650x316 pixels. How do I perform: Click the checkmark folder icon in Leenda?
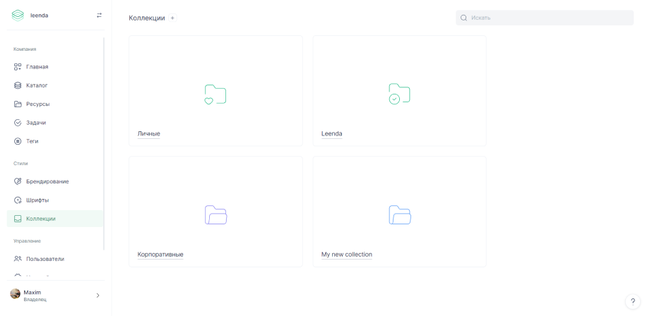coord(399,95)
